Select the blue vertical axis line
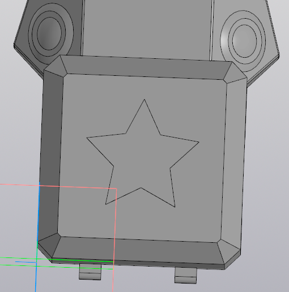 (37, 237)
